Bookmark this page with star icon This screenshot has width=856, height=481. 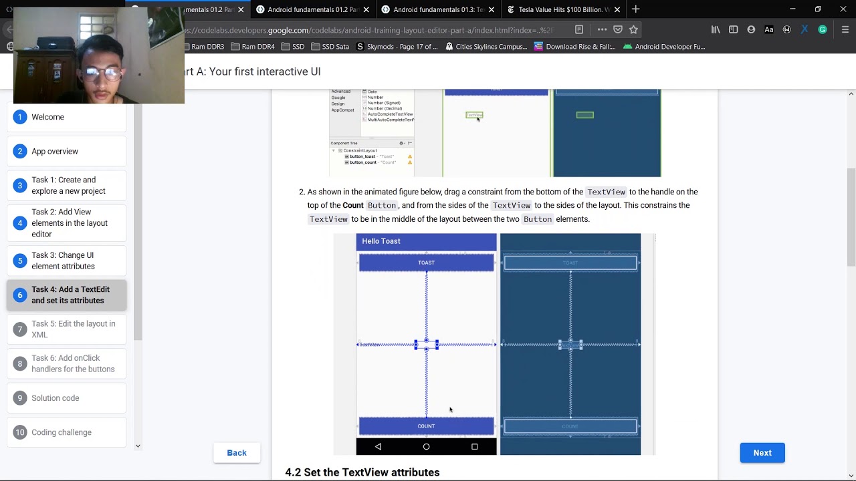[x=633, y=29]
